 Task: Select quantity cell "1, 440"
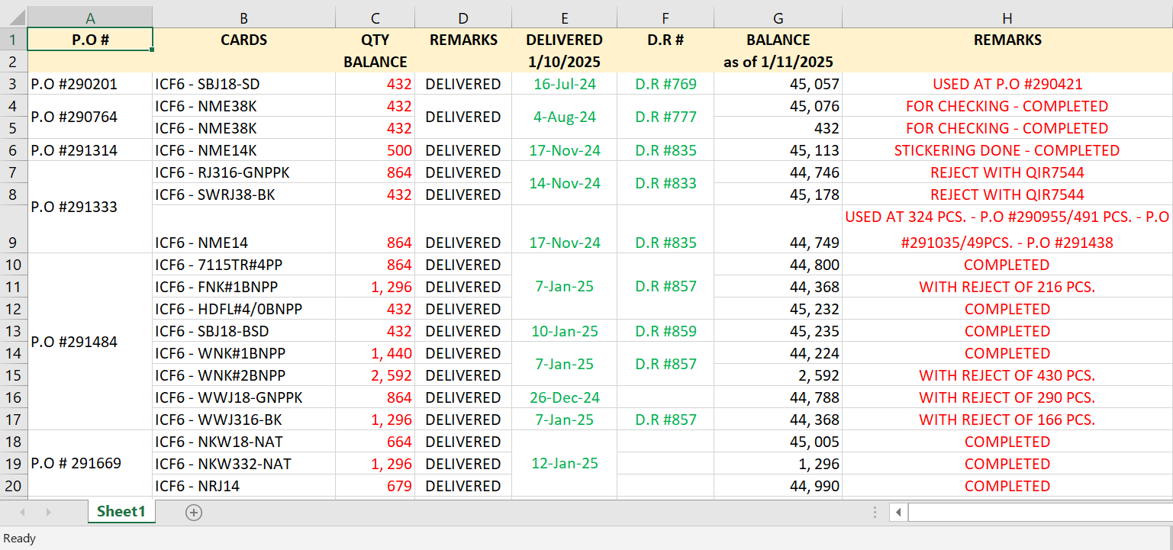coord(375,353)
